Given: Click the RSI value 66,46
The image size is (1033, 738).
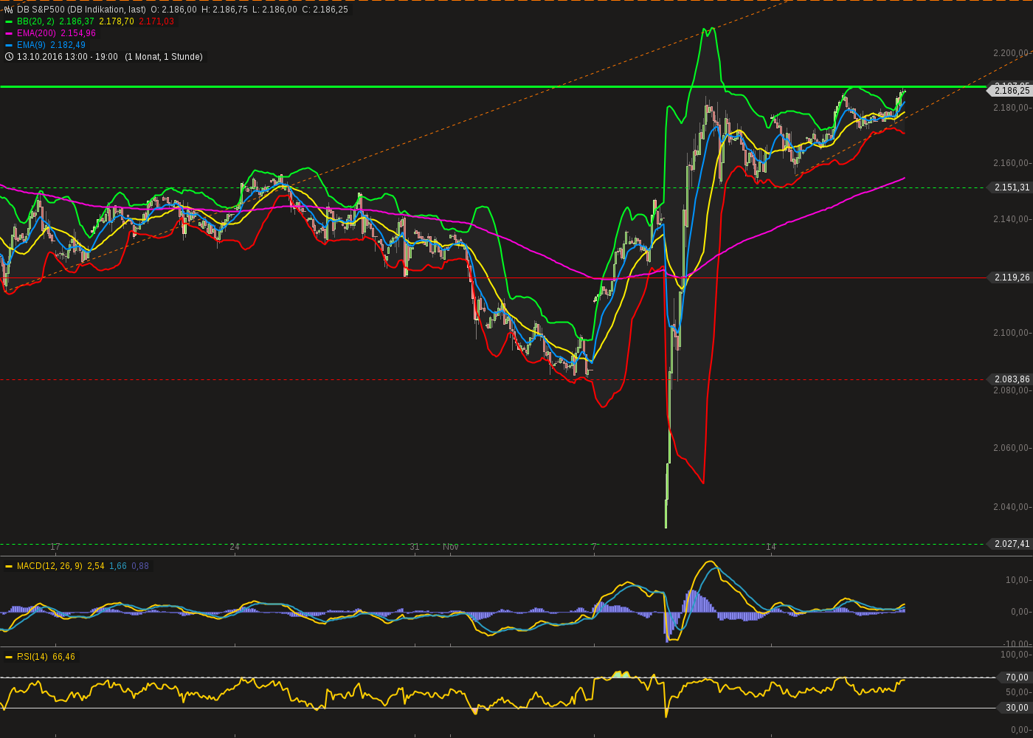Looking at the screenshot, I should 64,657.
